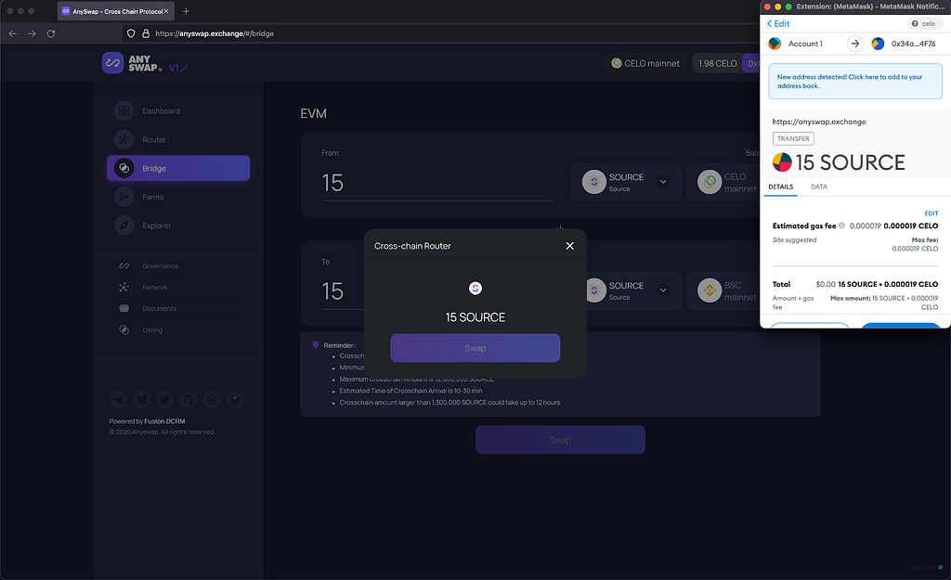This screenshot has width=951, height=580.
Task: Click the CELO mainnet network button in the header
Action: (645, 63)
